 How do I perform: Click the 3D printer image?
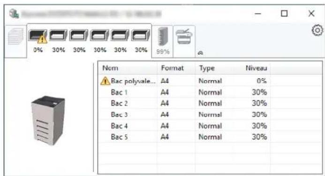(x=48, y=120)
